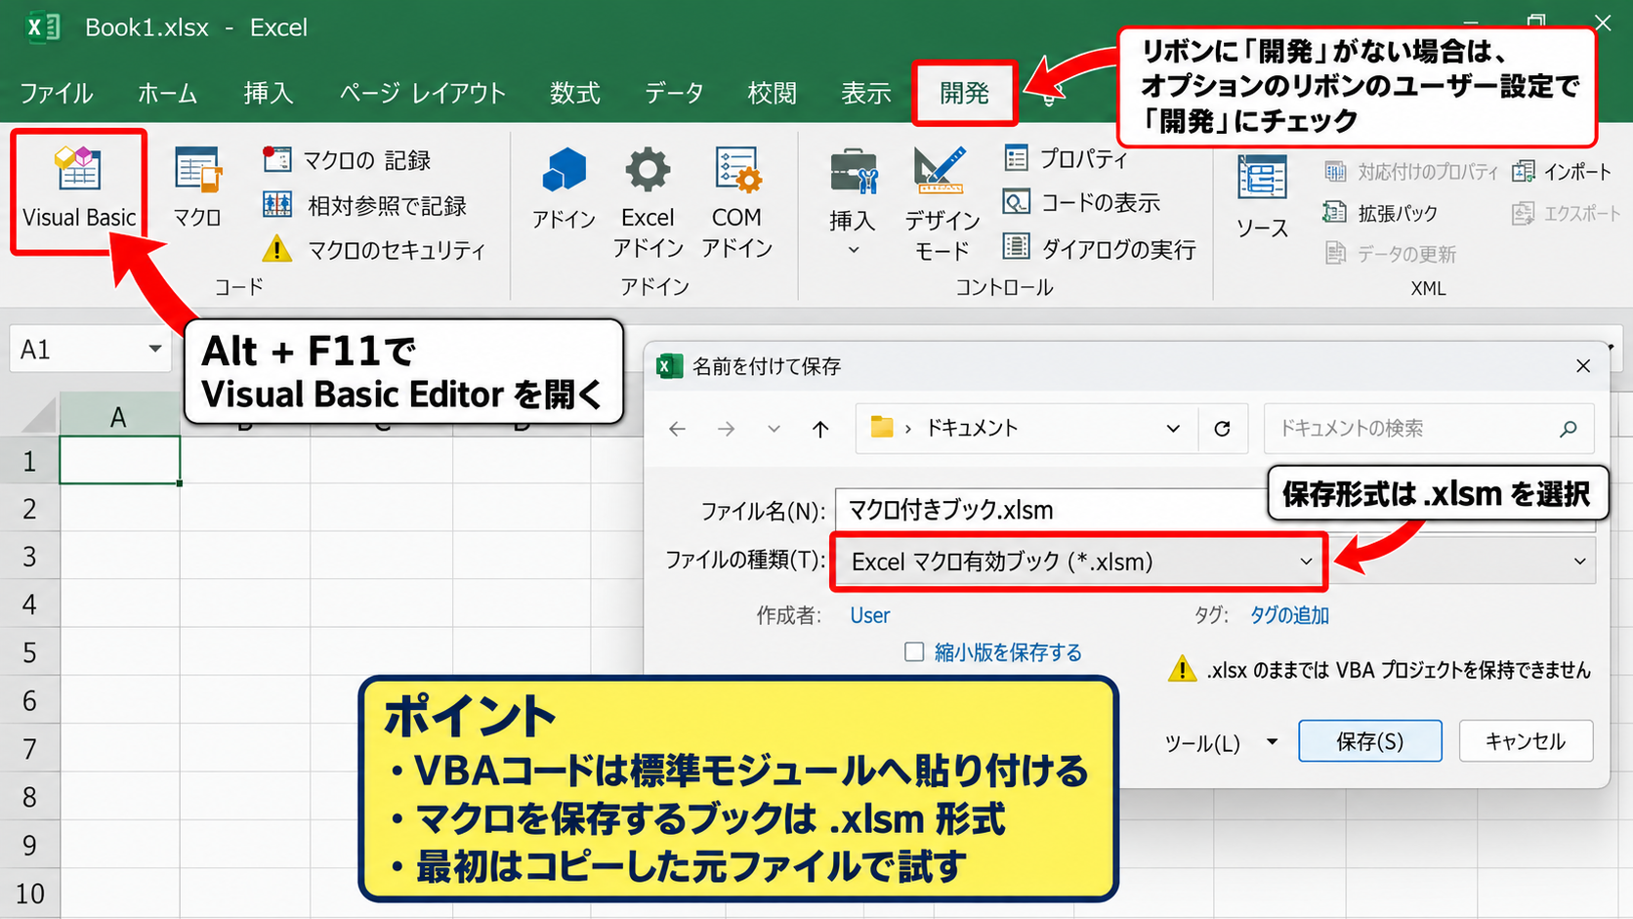Image resolution: width=1633 pixels, height=919 pixels.
Task: Switch to the 数式 tab
Action: click(x=574, y=93)
